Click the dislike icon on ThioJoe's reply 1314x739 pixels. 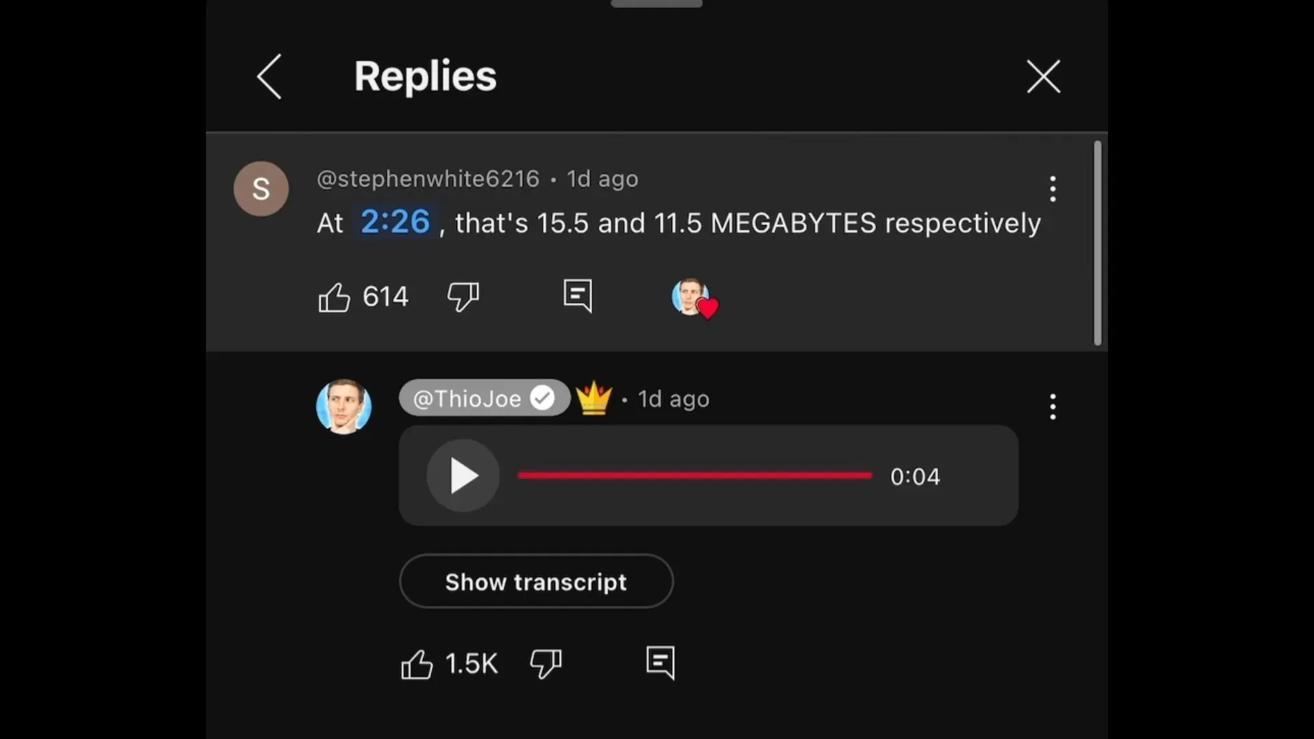(x=543, y=663)
